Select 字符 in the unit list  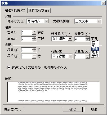coord(95,55)
